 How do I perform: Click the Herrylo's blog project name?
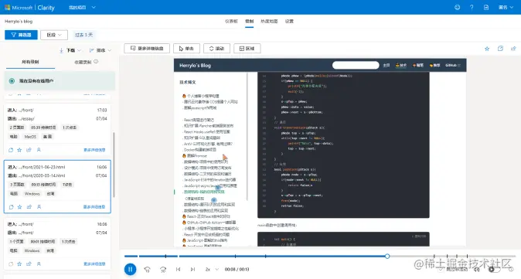(19, 22)
